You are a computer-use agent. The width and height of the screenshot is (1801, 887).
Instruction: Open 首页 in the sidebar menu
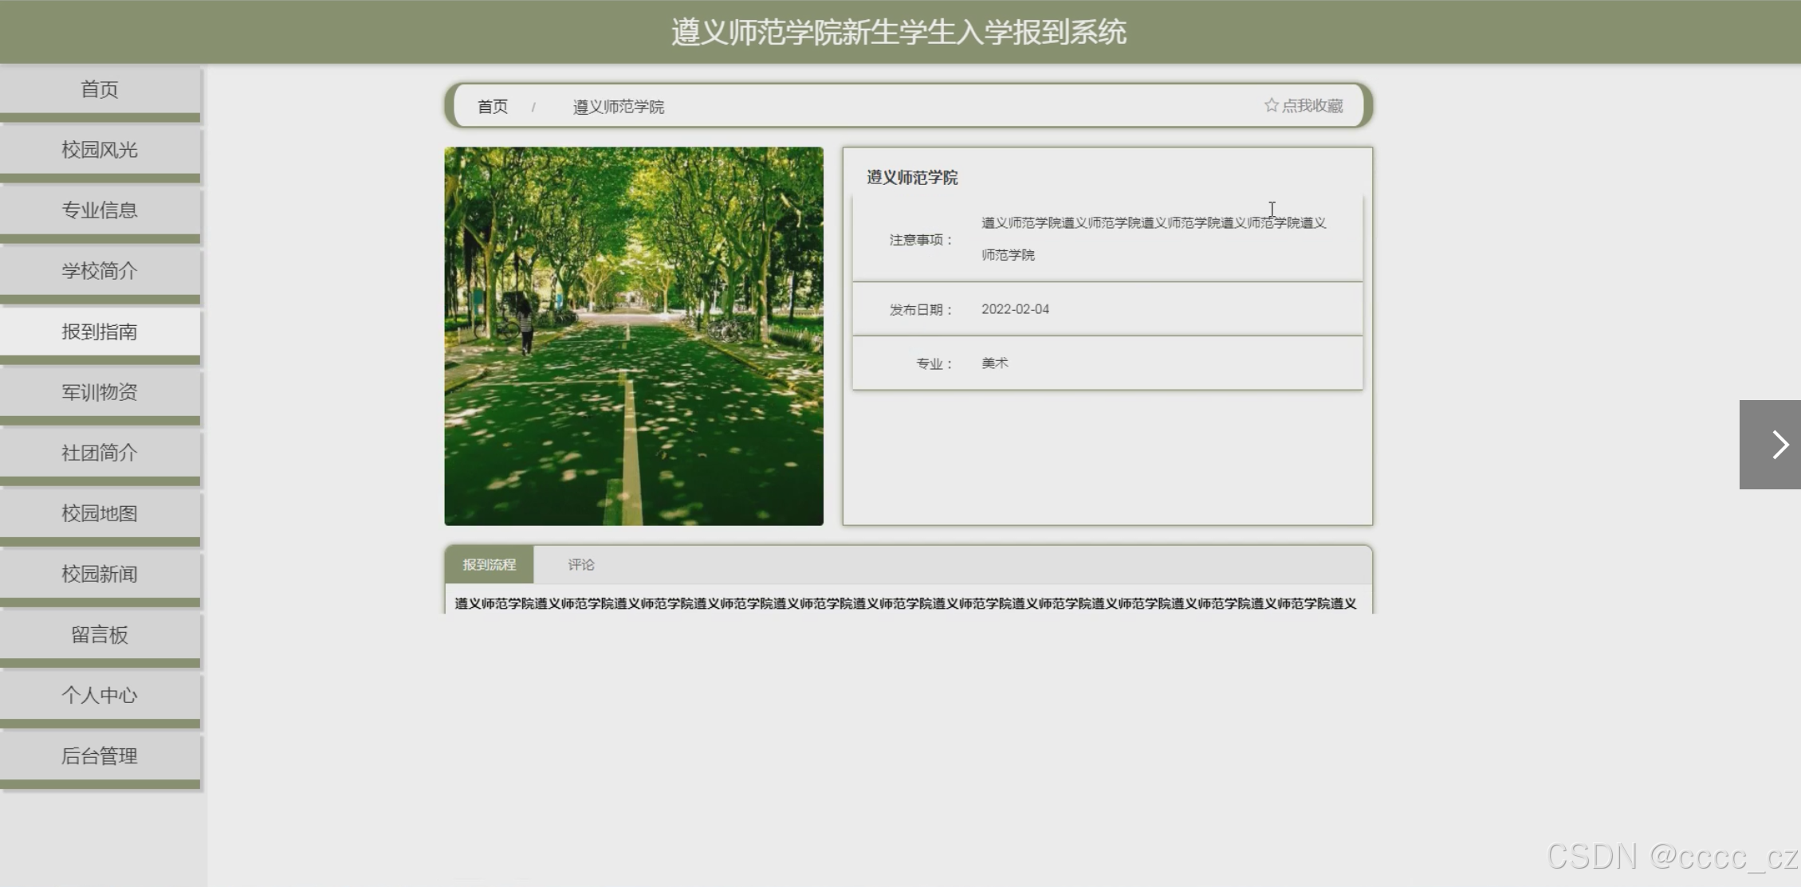point(100,89)
